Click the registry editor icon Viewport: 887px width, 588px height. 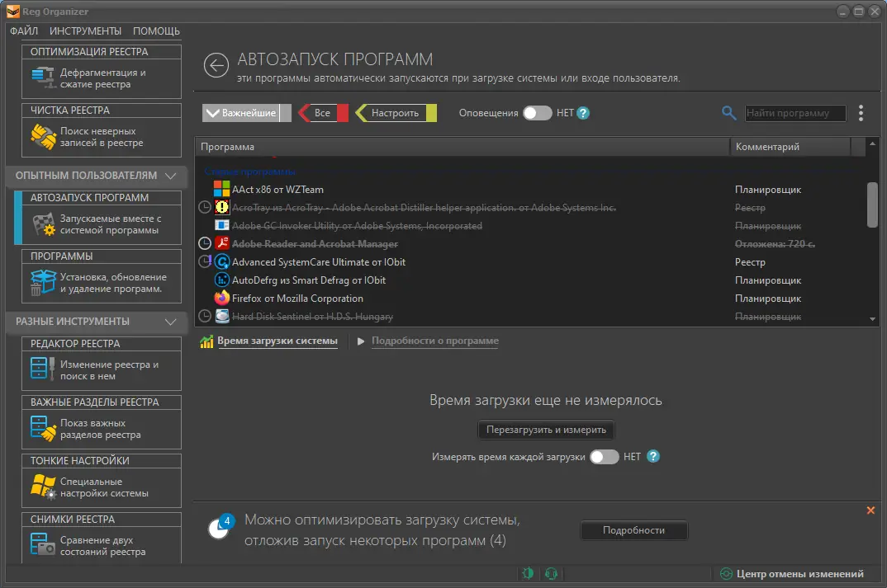[42, 369]
